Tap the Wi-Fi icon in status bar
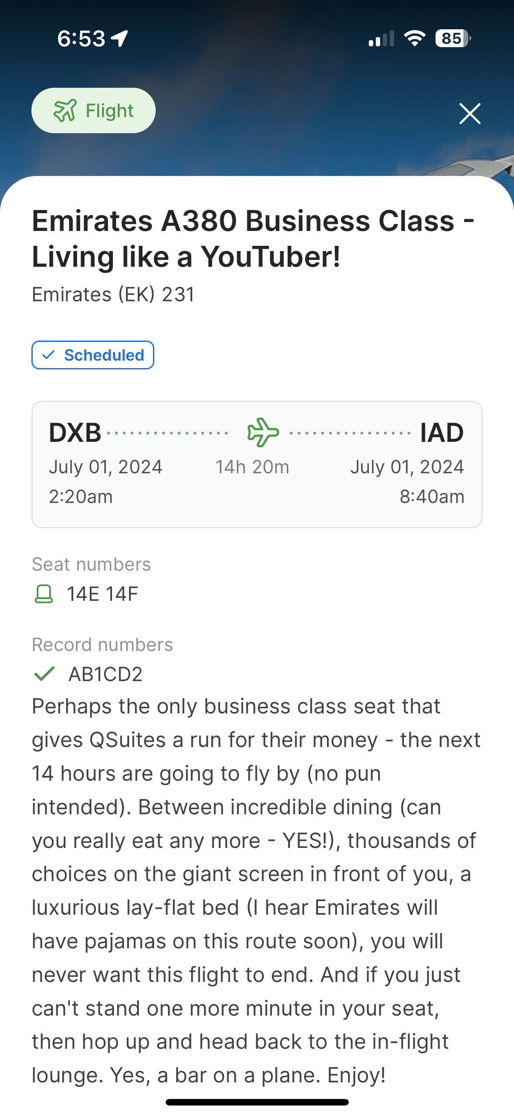The height and width of the screenshot is (1116, 514). click(415, 38)
